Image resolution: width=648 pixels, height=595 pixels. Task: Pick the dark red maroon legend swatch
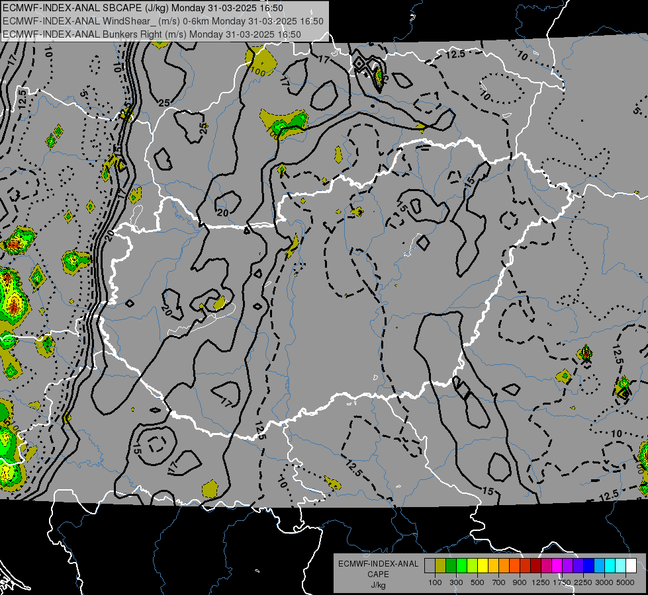click(x=535, y=565)
